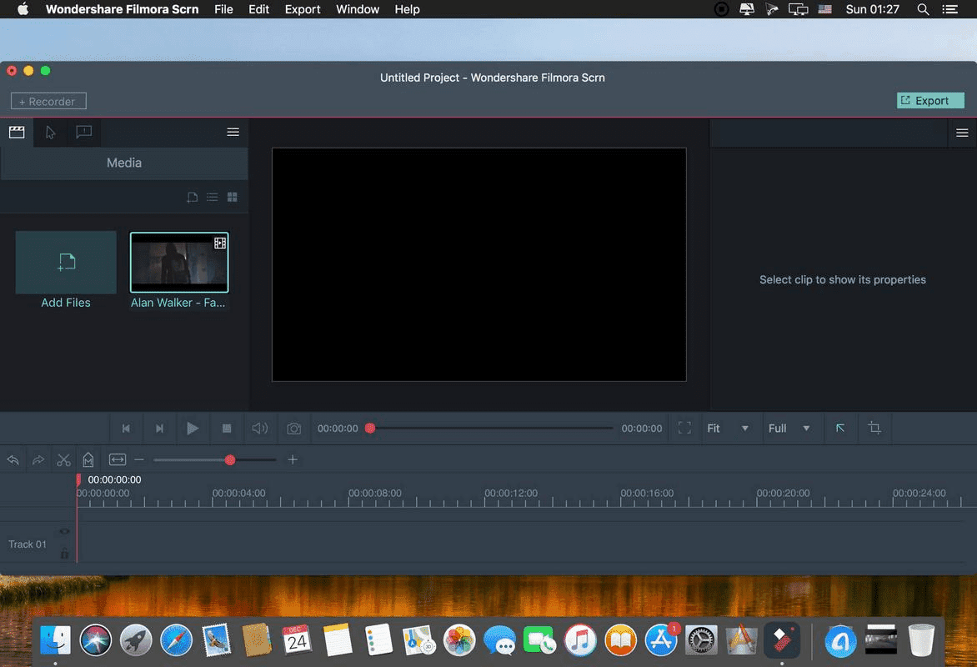Open the Edit menu
Viewport: 977px width, 667px height.
[x=258, y=9]
